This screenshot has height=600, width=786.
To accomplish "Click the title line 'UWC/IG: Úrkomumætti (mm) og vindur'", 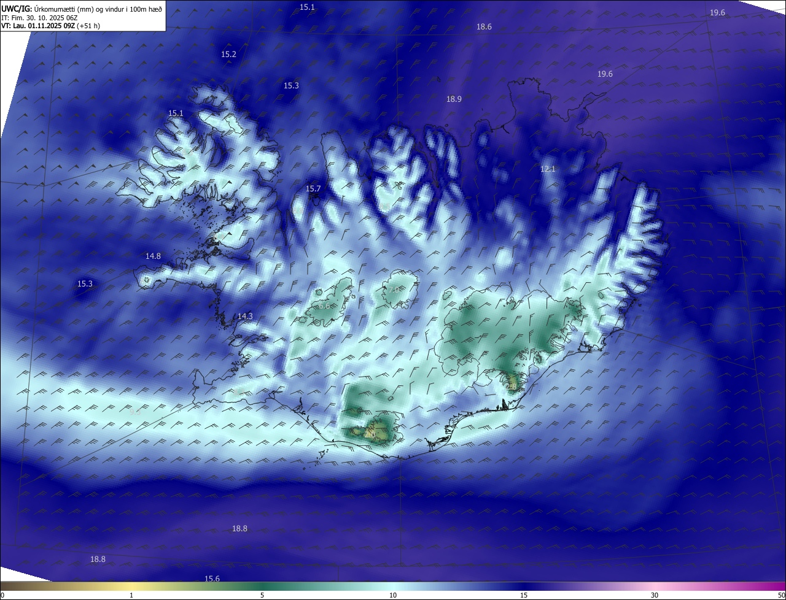I will [x=82, y=9].
